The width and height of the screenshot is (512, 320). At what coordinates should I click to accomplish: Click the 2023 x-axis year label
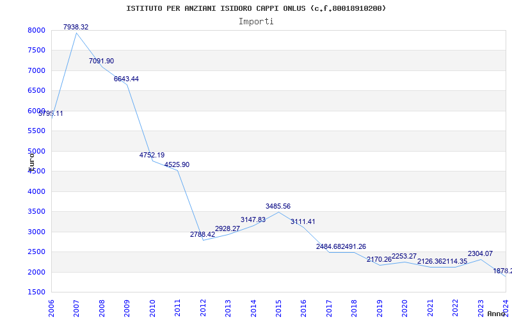[x=481, y=308]
